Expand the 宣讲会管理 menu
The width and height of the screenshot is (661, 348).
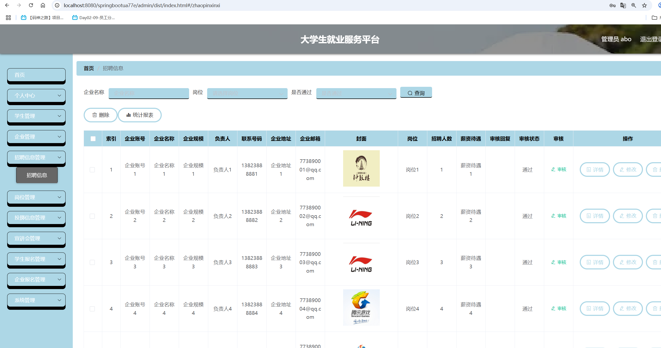[x=36, y=238]
